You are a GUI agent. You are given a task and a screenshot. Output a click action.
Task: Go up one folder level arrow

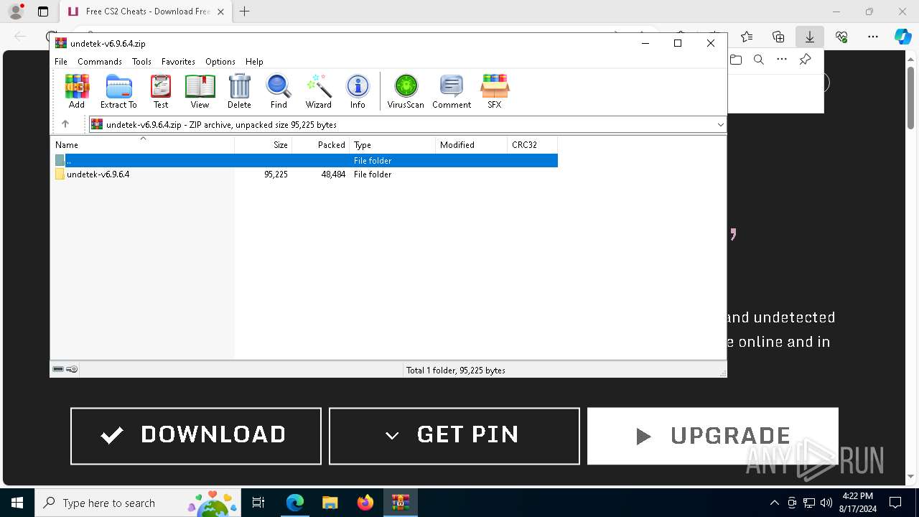click(x=65, y=124)
